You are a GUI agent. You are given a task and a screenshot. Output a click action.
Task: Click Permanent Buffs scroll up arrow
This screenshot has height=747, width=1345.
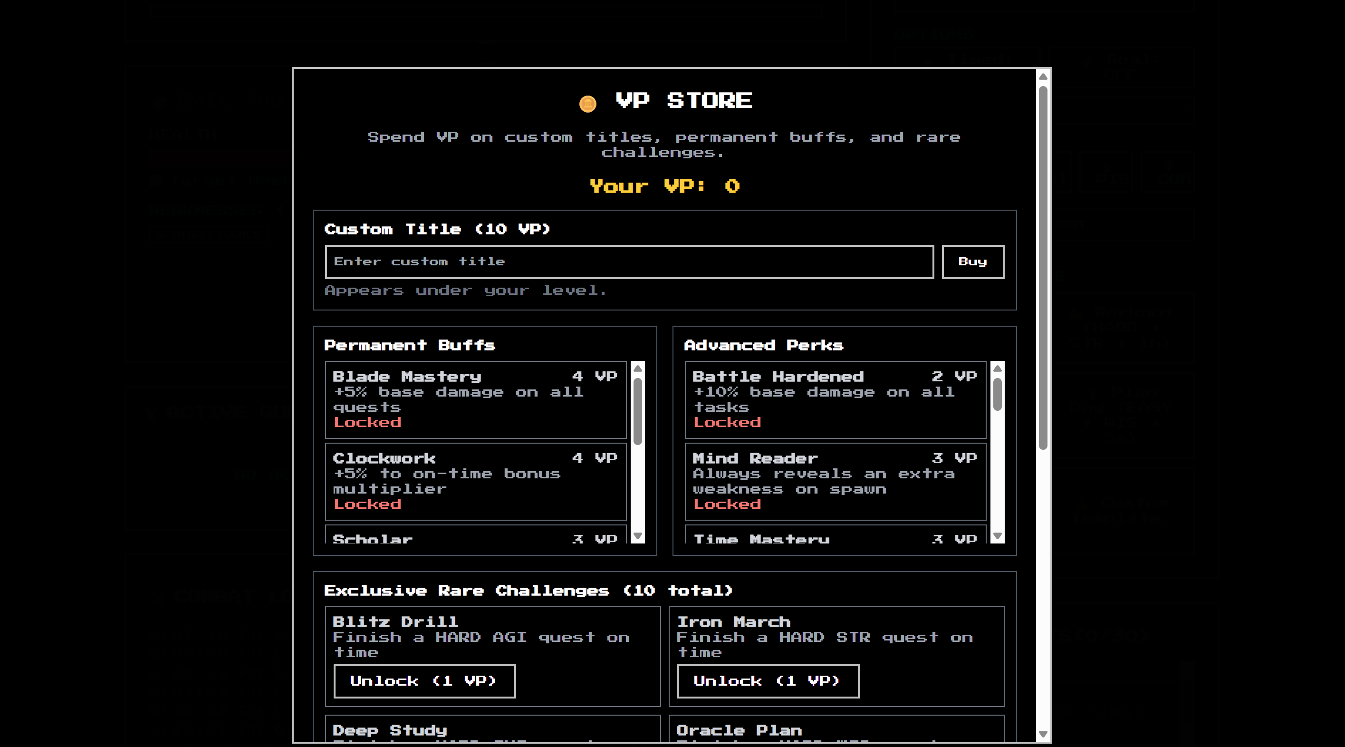tap(637, 369)
